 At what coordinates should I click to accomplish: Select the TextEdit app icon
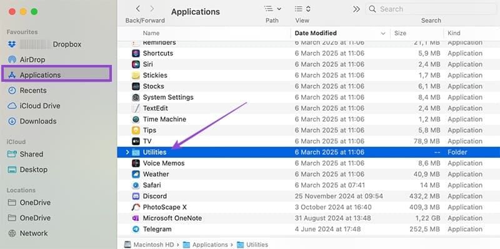pyautogui.click(x=136, y=108)
